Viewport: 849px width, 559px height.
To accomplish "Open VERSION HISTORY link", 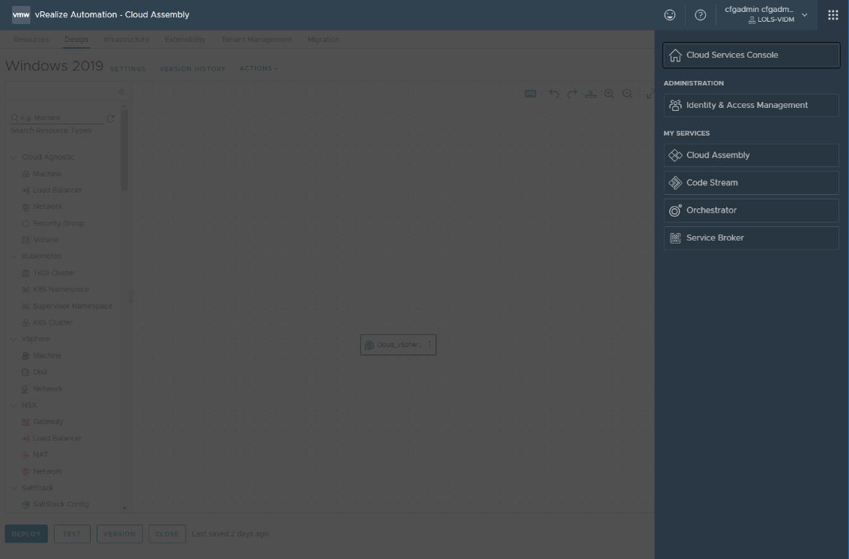I will [x=193, y=69].
